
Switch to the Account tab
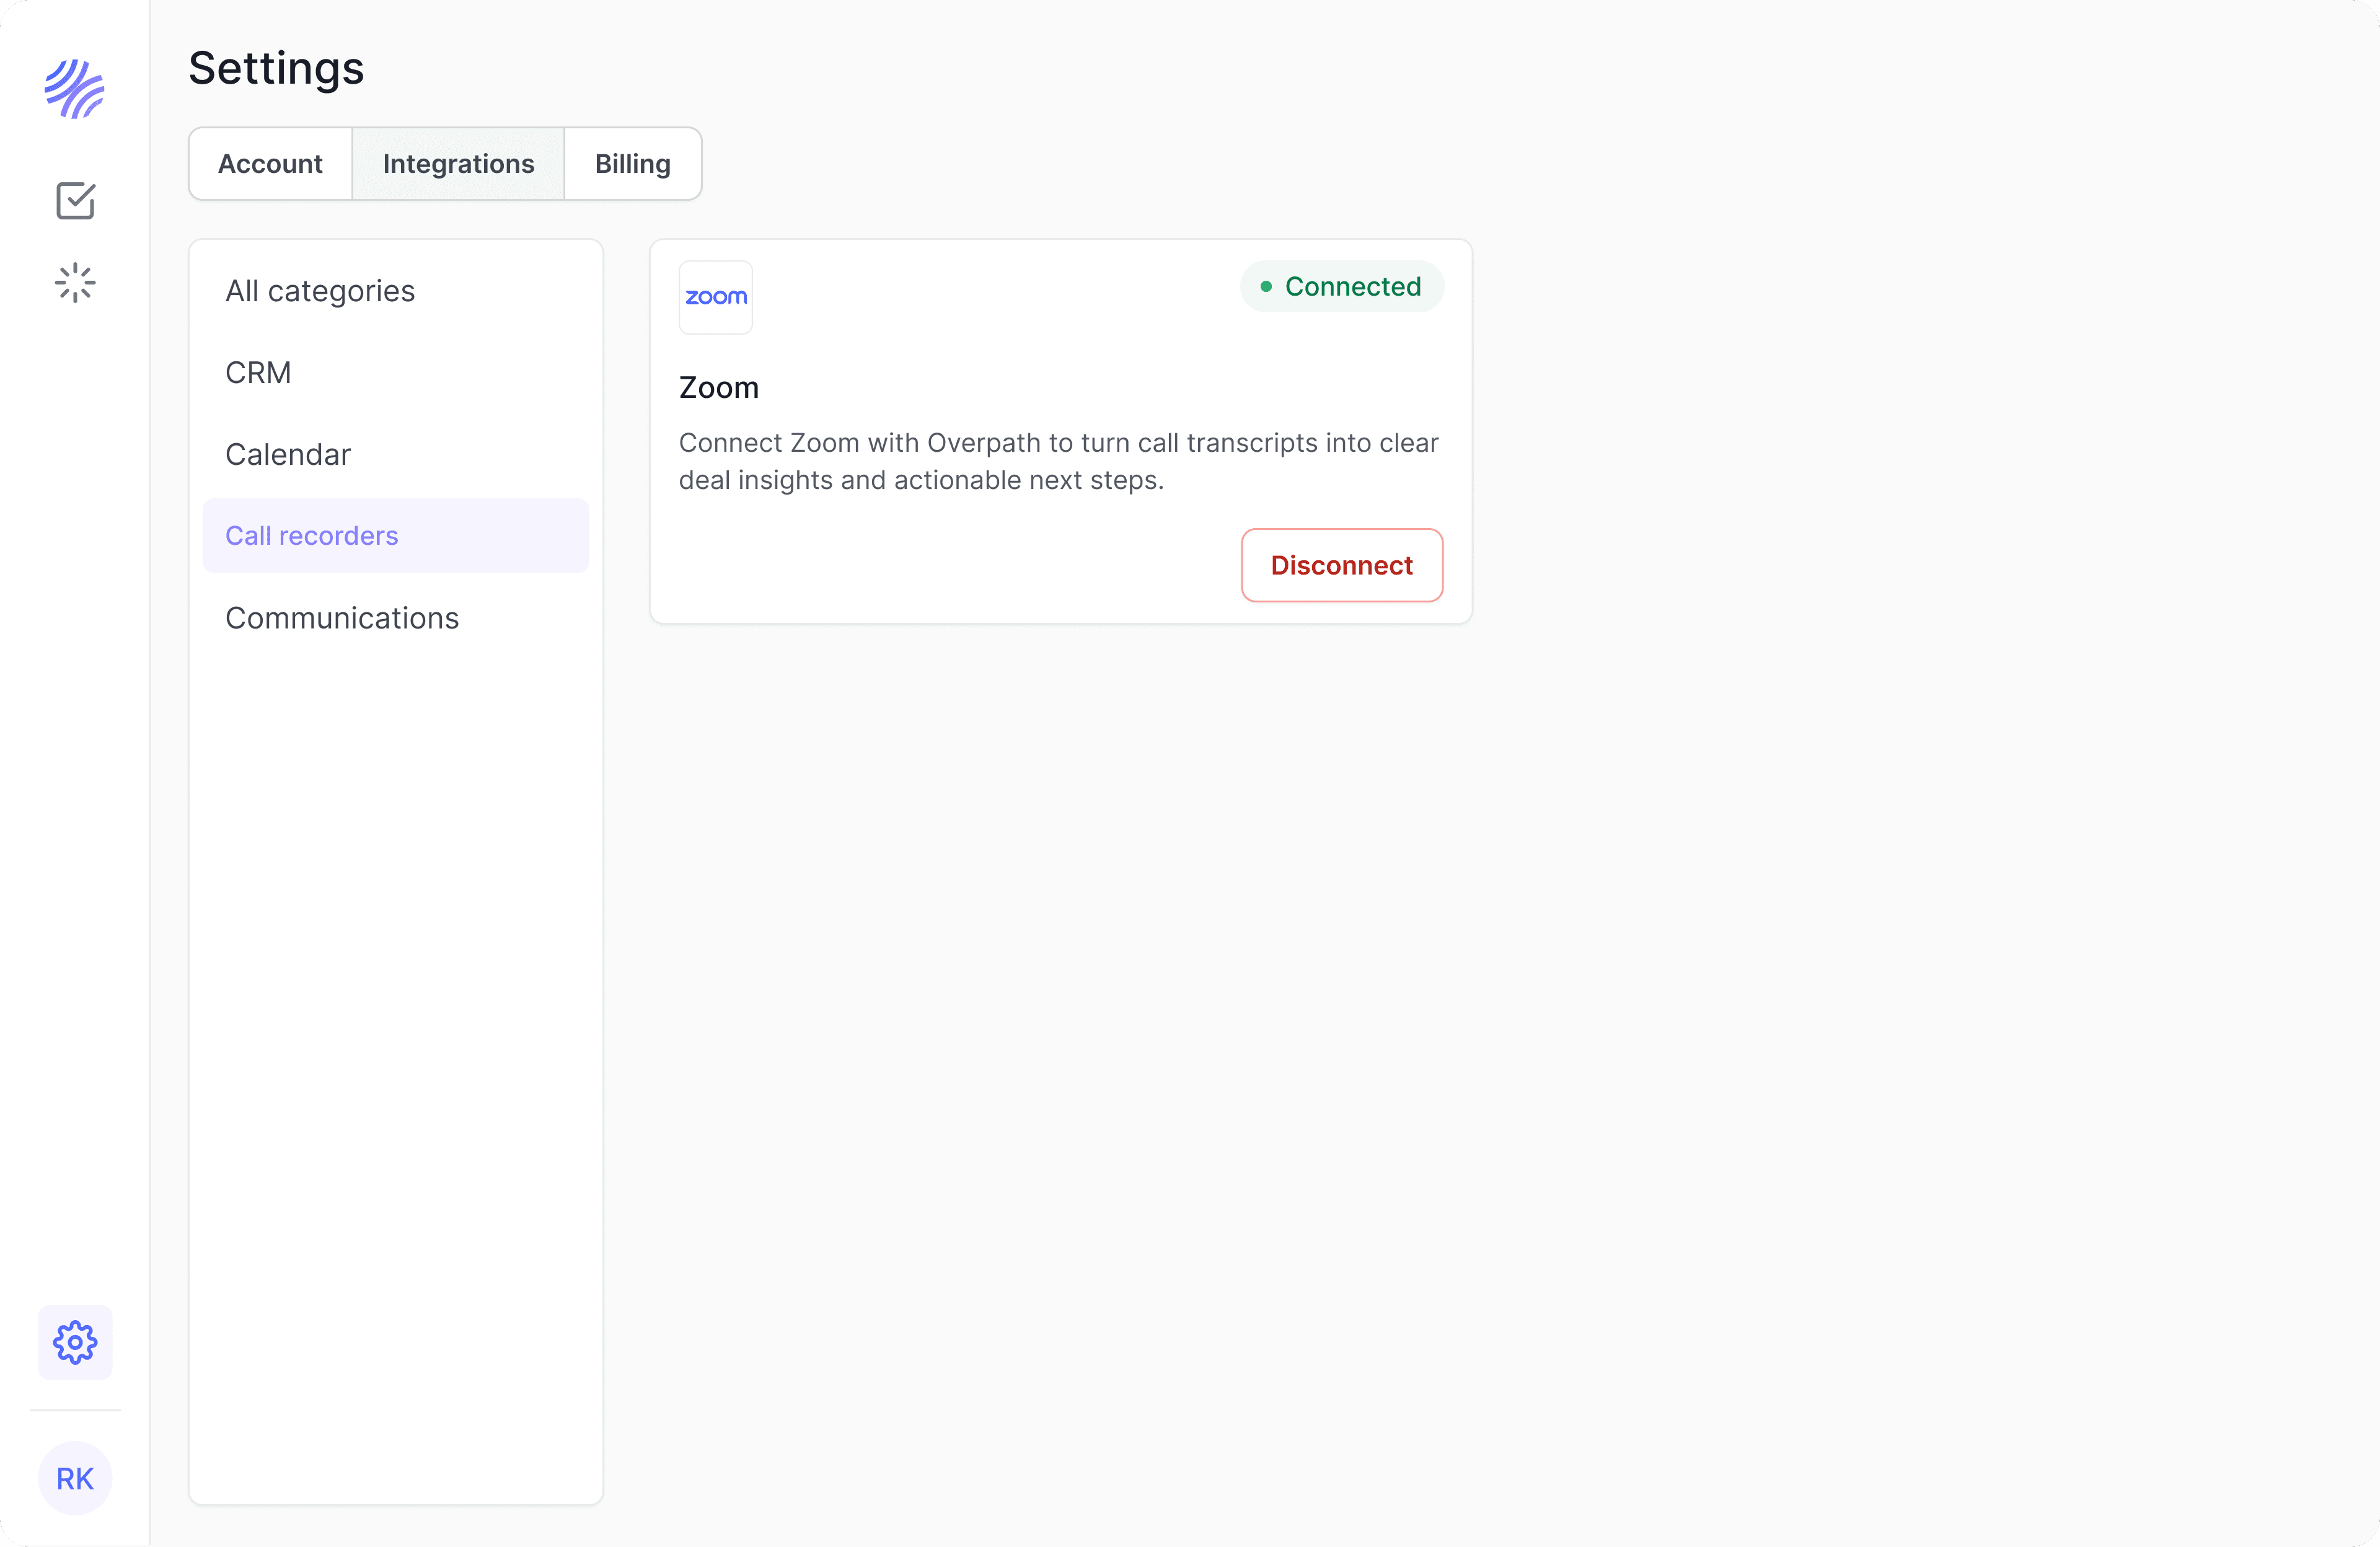270,164
